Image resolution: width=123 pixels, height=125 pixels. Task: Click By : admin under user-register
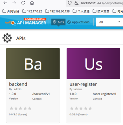(x=76, y=89)
